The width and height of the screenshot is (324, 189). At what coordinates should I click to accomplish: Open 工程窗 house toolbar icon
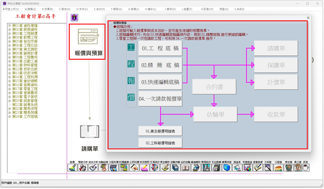coord(278,168)
